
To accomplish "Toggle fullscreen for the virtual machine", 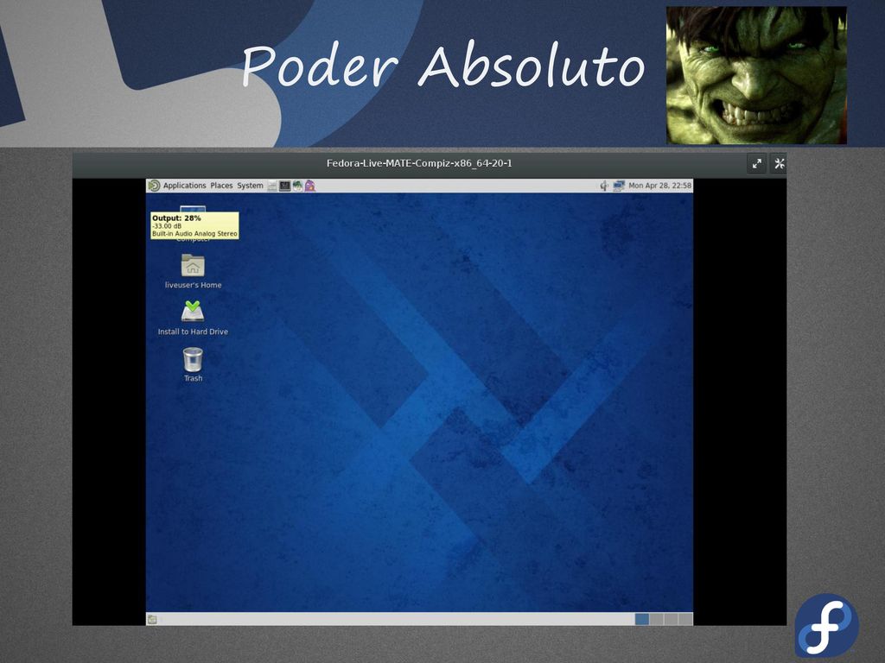I will (757, 163).
